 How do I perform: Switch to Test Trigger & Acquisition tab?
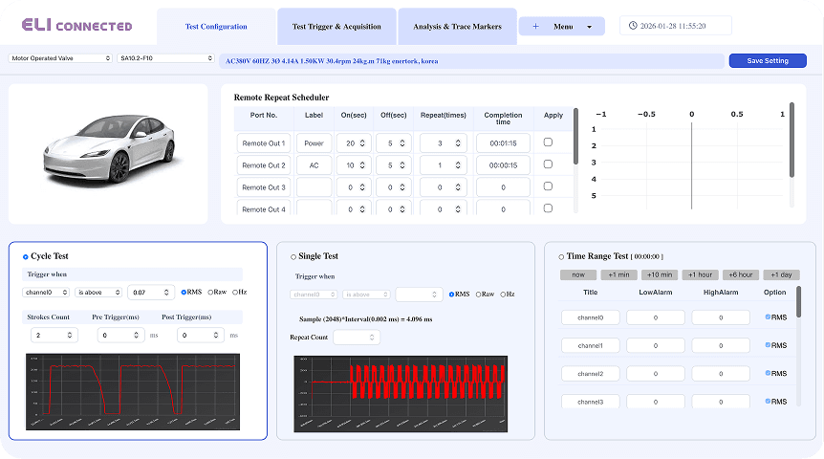click(336, 27)
